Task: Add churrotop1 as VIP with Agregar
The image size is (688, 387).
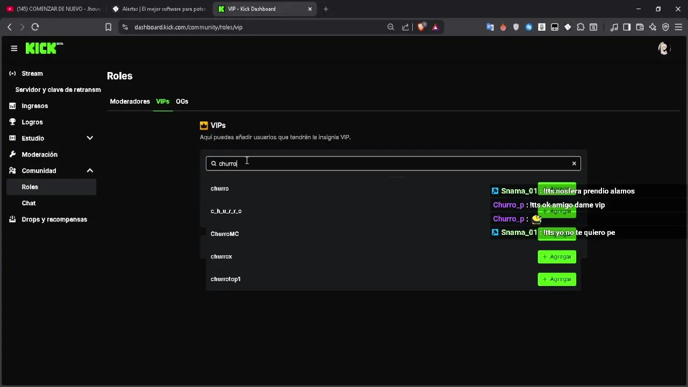Action: coord(557,279)
